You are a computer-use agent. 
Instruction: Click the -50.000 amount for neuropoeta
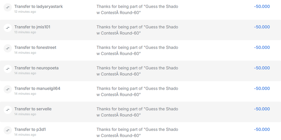[262, 68]
